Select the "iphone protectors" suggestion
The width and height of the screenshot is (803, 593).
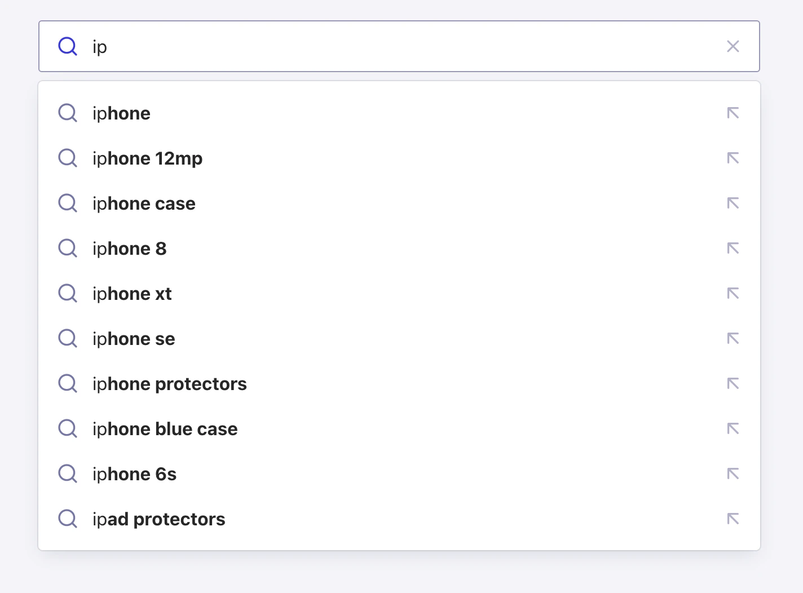[170, 383]
